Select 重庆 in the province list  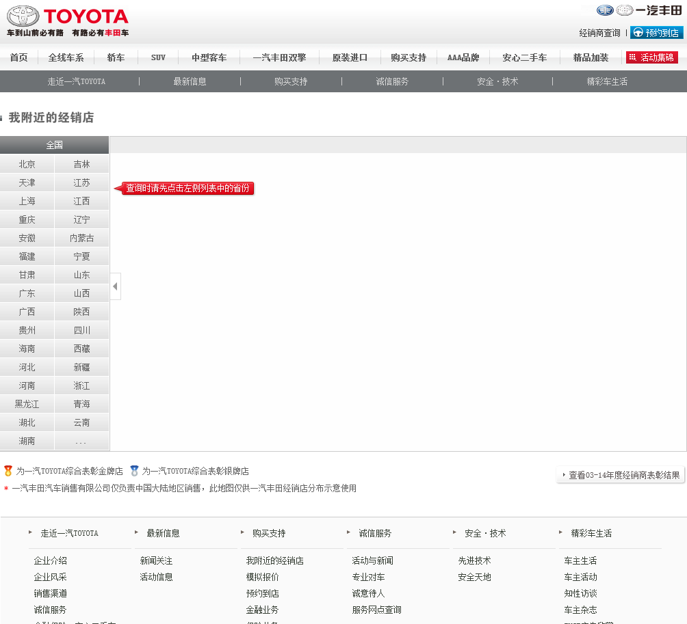pyautogui.click(x=27, y=219)
